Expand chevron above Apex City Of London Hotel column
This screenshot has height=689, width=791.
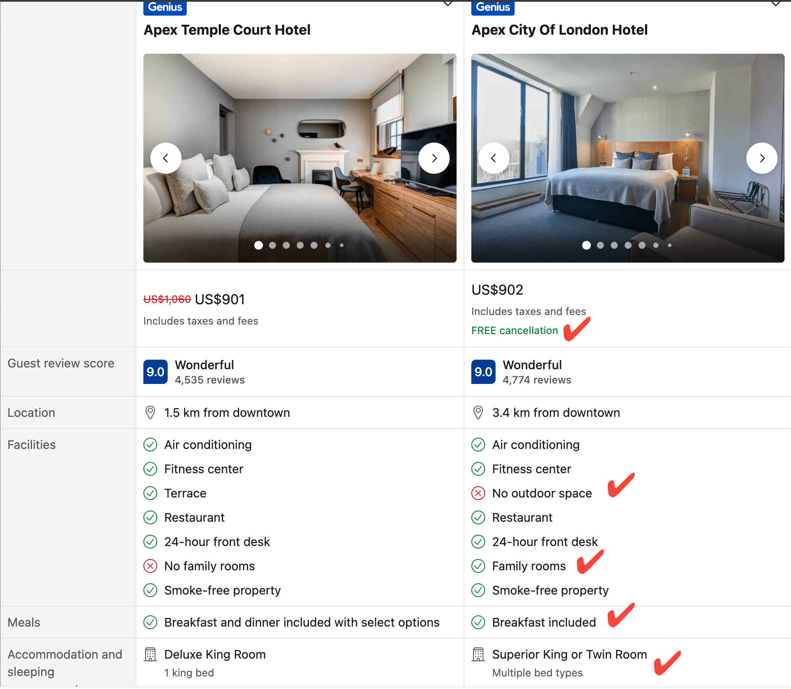(776, 4)
